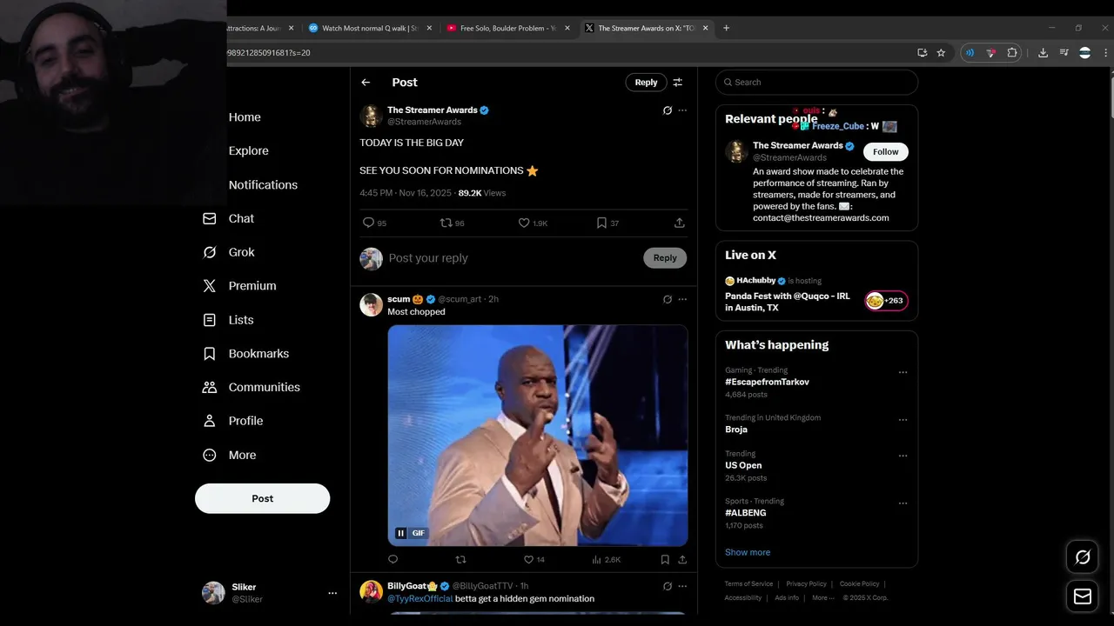The height and width of the screenshot is (626, 1114).
Task: Open Bookmarks in the left sidebar
Action: pyautogui.click(x=245, y=354)
